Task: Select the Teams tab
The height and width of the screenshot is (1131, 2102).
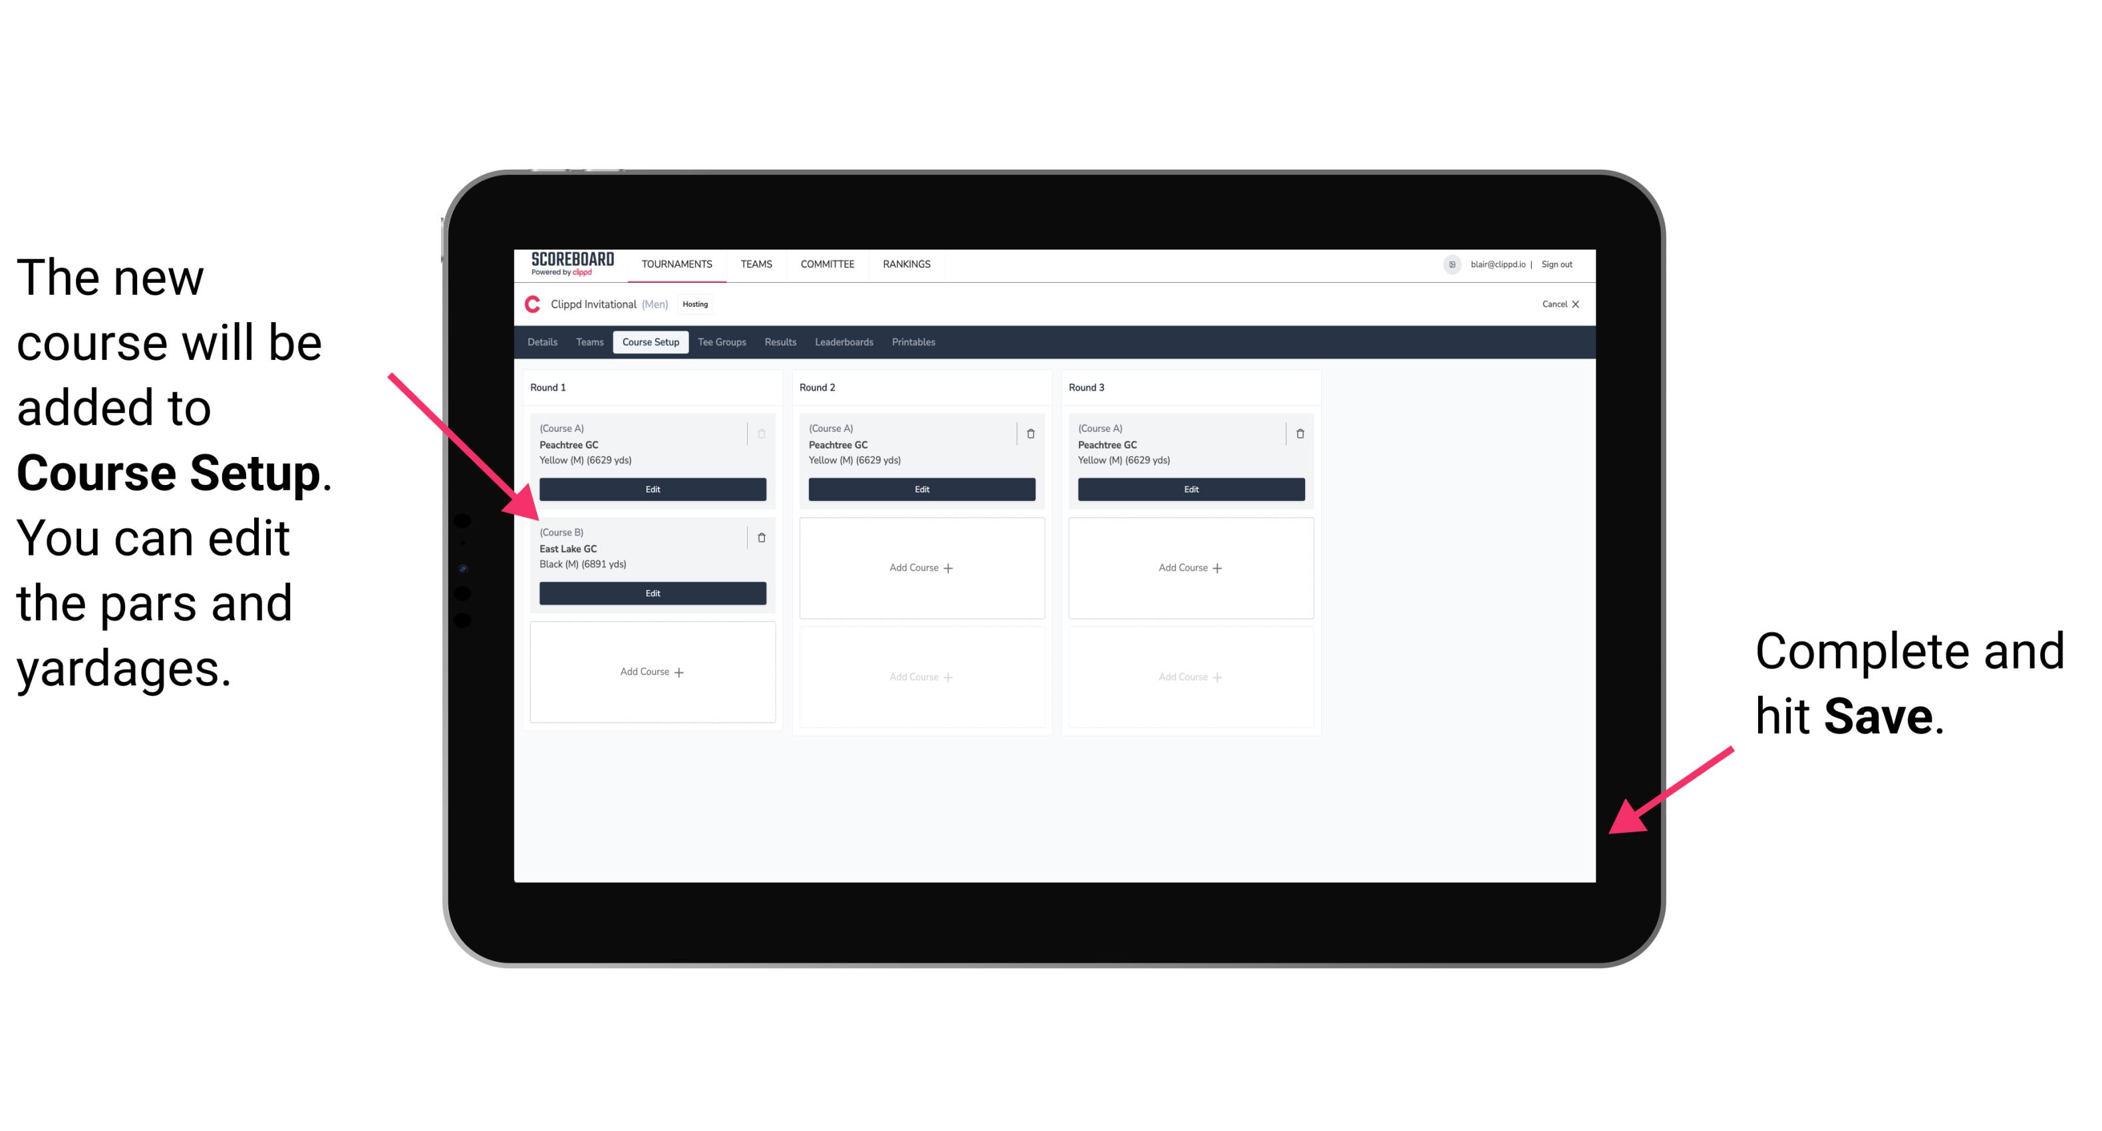Action: [587, 344]
